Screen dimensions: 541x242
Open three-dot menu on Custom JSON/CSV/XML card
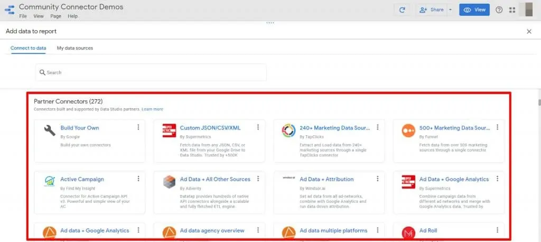[258, 127]
